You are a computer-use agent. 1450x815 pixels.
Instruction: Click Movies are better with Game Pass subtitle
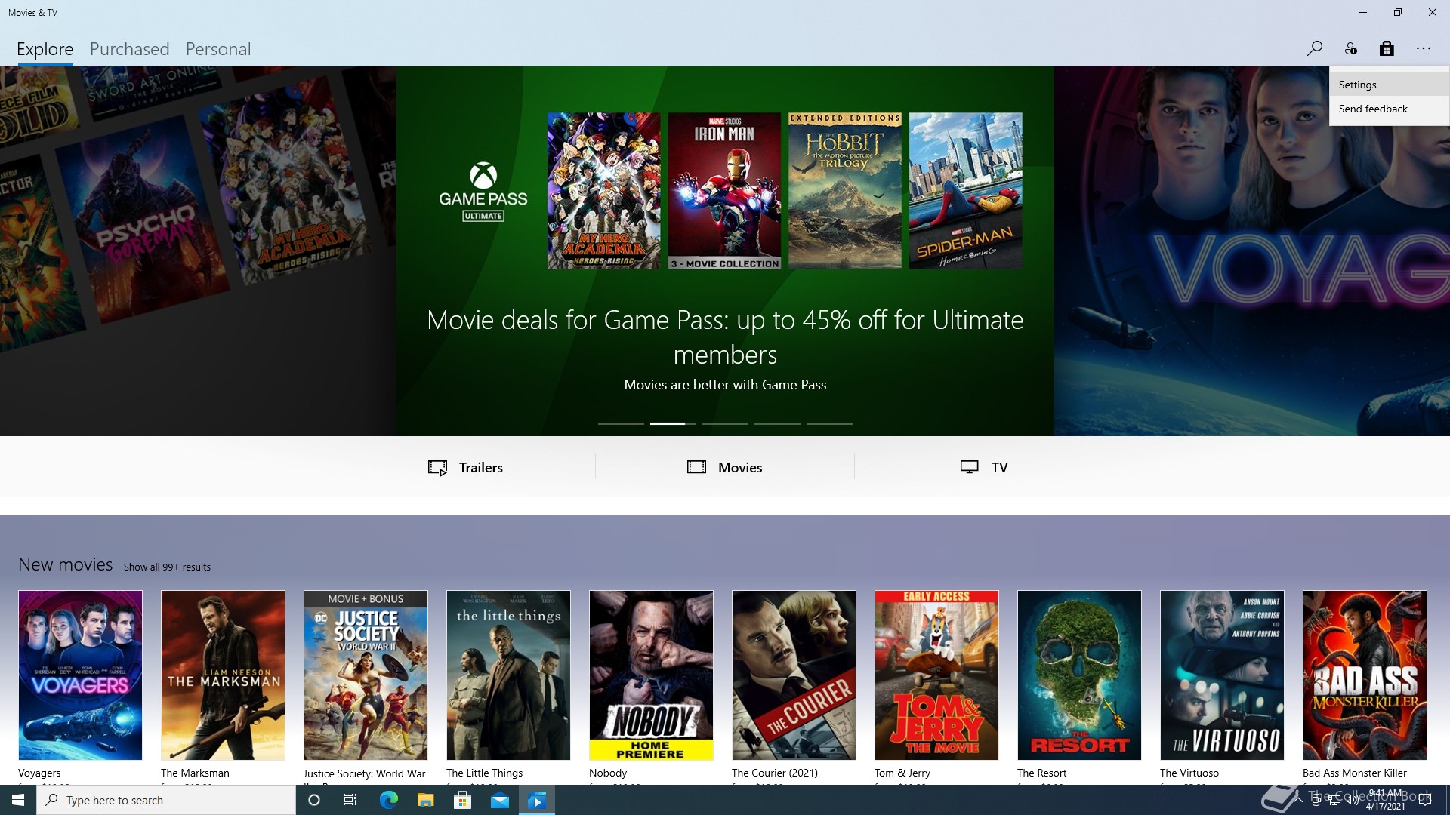pyautogui.click(x=725, y=385)
